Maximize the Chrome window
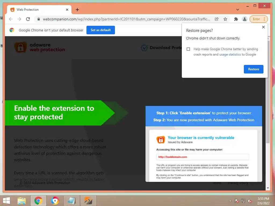 coord(255,6)
